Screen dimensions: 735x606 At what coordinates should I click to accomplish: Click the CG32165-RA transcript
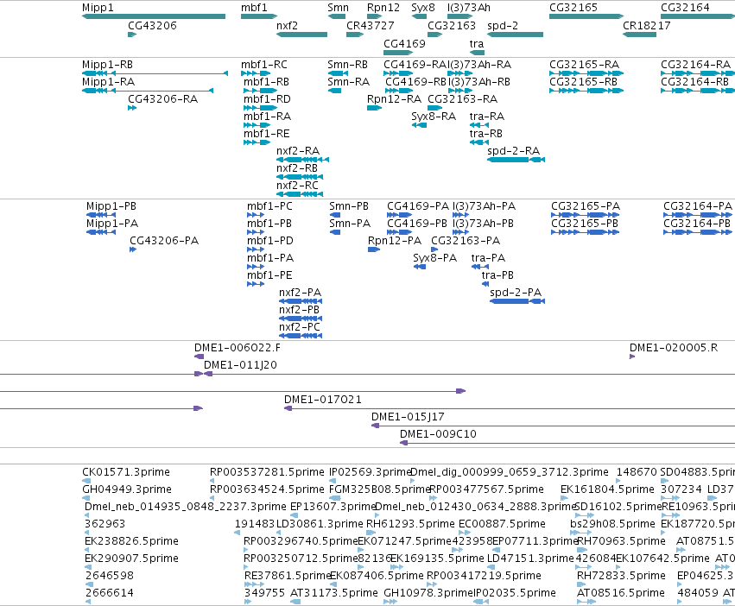(x=586, y=73)
